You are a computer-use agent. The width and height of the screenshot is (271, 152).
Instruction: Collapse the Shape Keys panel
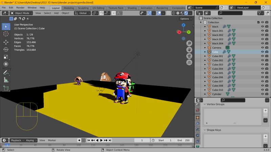pos(205,130)
